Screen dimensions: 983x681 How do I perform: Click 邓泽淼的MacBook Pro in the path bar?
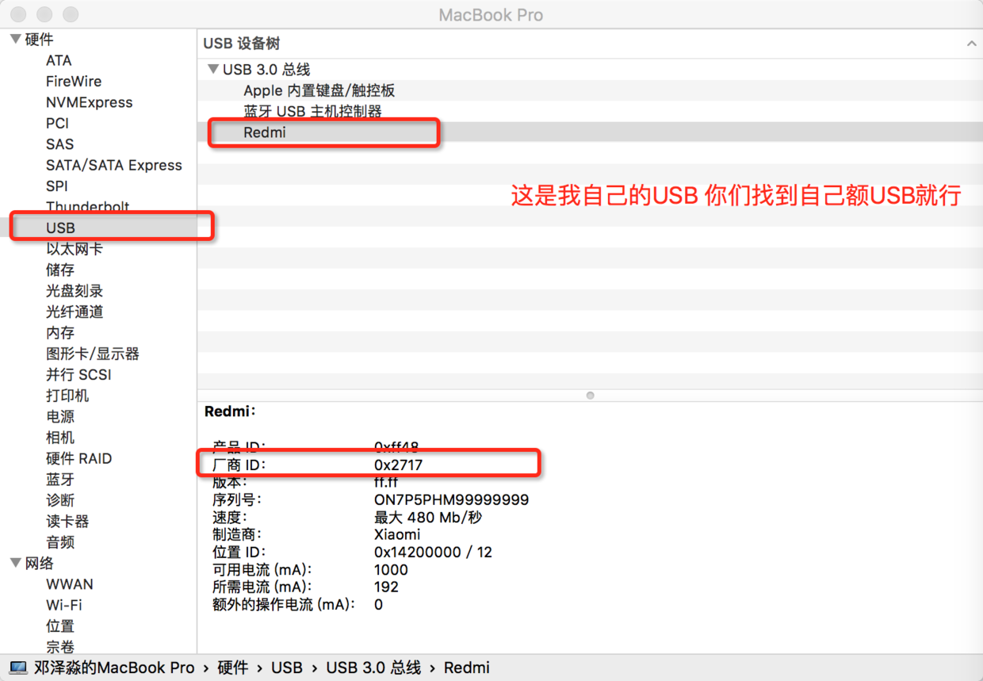pos(114,668)
